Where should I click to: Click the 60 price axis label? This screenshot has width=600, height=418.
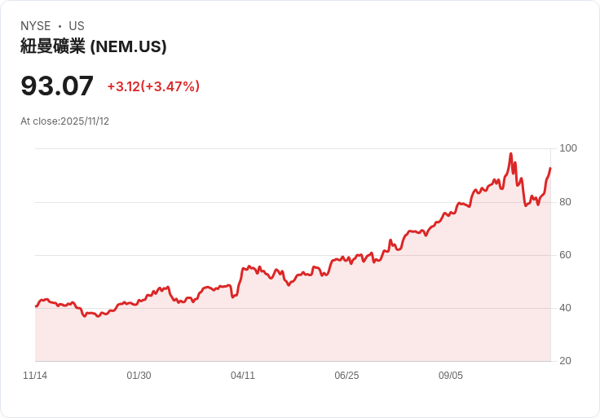coord(565,255)
